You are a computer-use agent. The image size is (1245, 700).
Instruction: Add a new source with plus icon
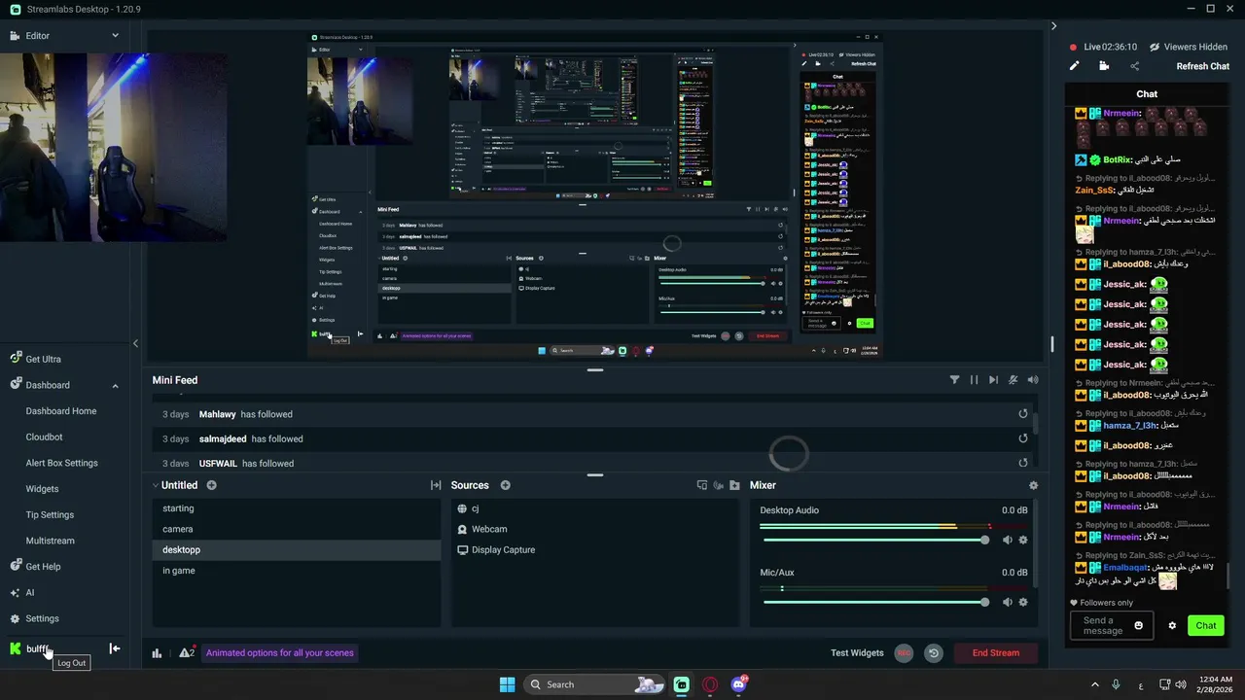[505, 485]
